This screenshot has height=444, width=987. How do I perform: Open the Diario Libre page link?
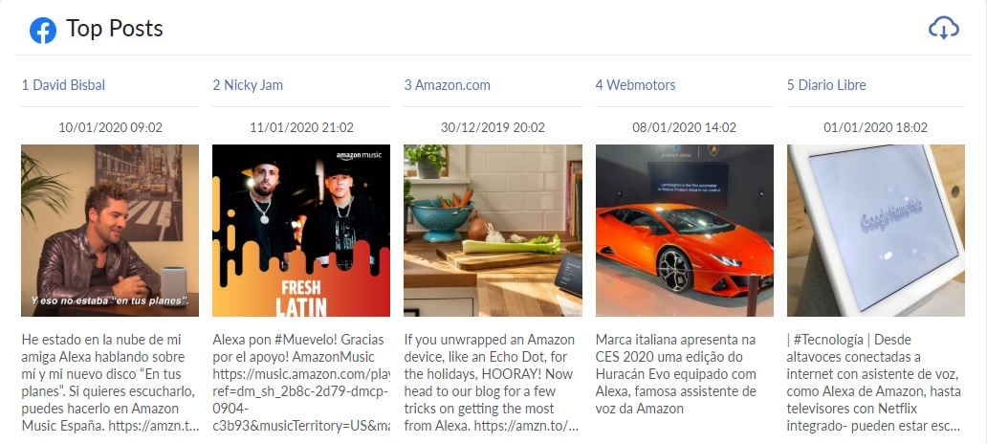(826, 85)
